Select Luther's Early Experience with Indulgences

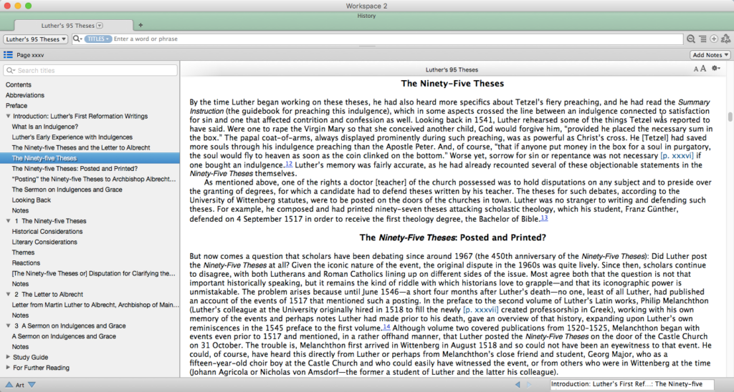(72, 137)
